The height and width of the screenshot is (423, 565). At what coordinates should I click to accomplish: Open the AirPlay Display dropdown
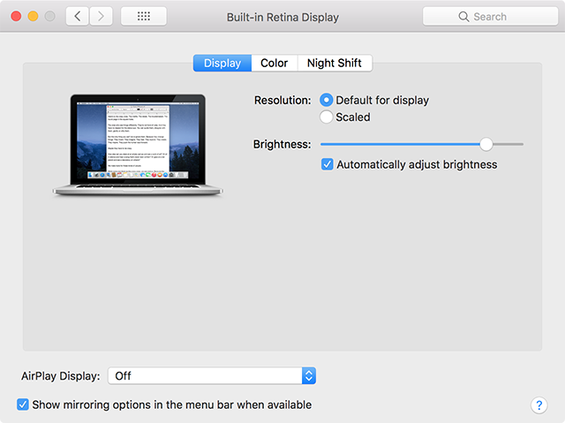pos(212,376)
